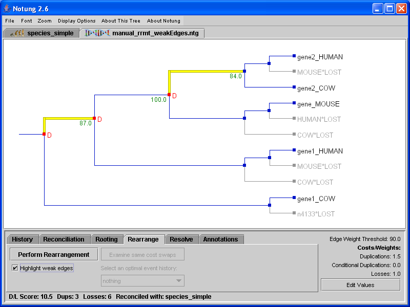The image size is (410, 307).
Task: Select the gene_MOUSE leaf node
Action: tap(294, 103)
